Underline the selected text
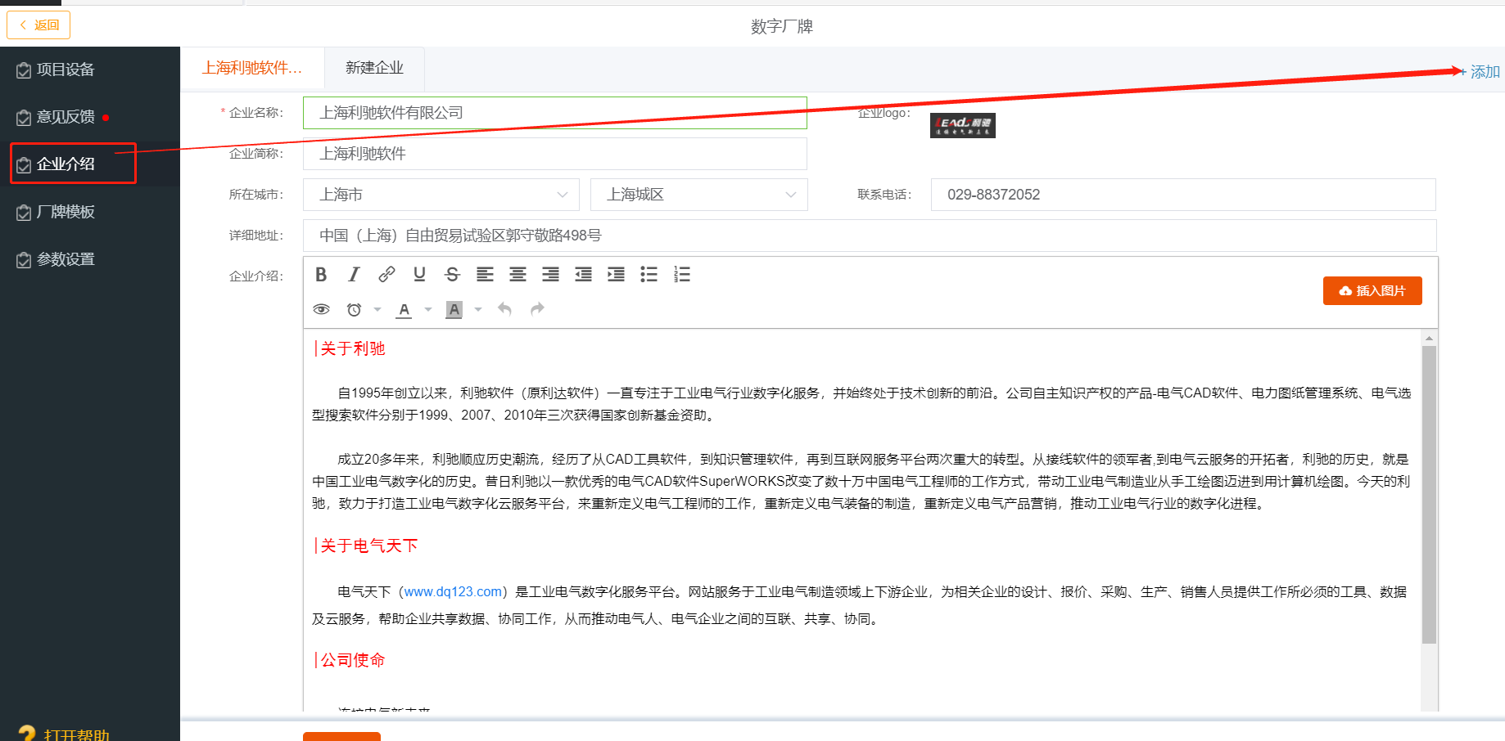 [x=419, y=275]
